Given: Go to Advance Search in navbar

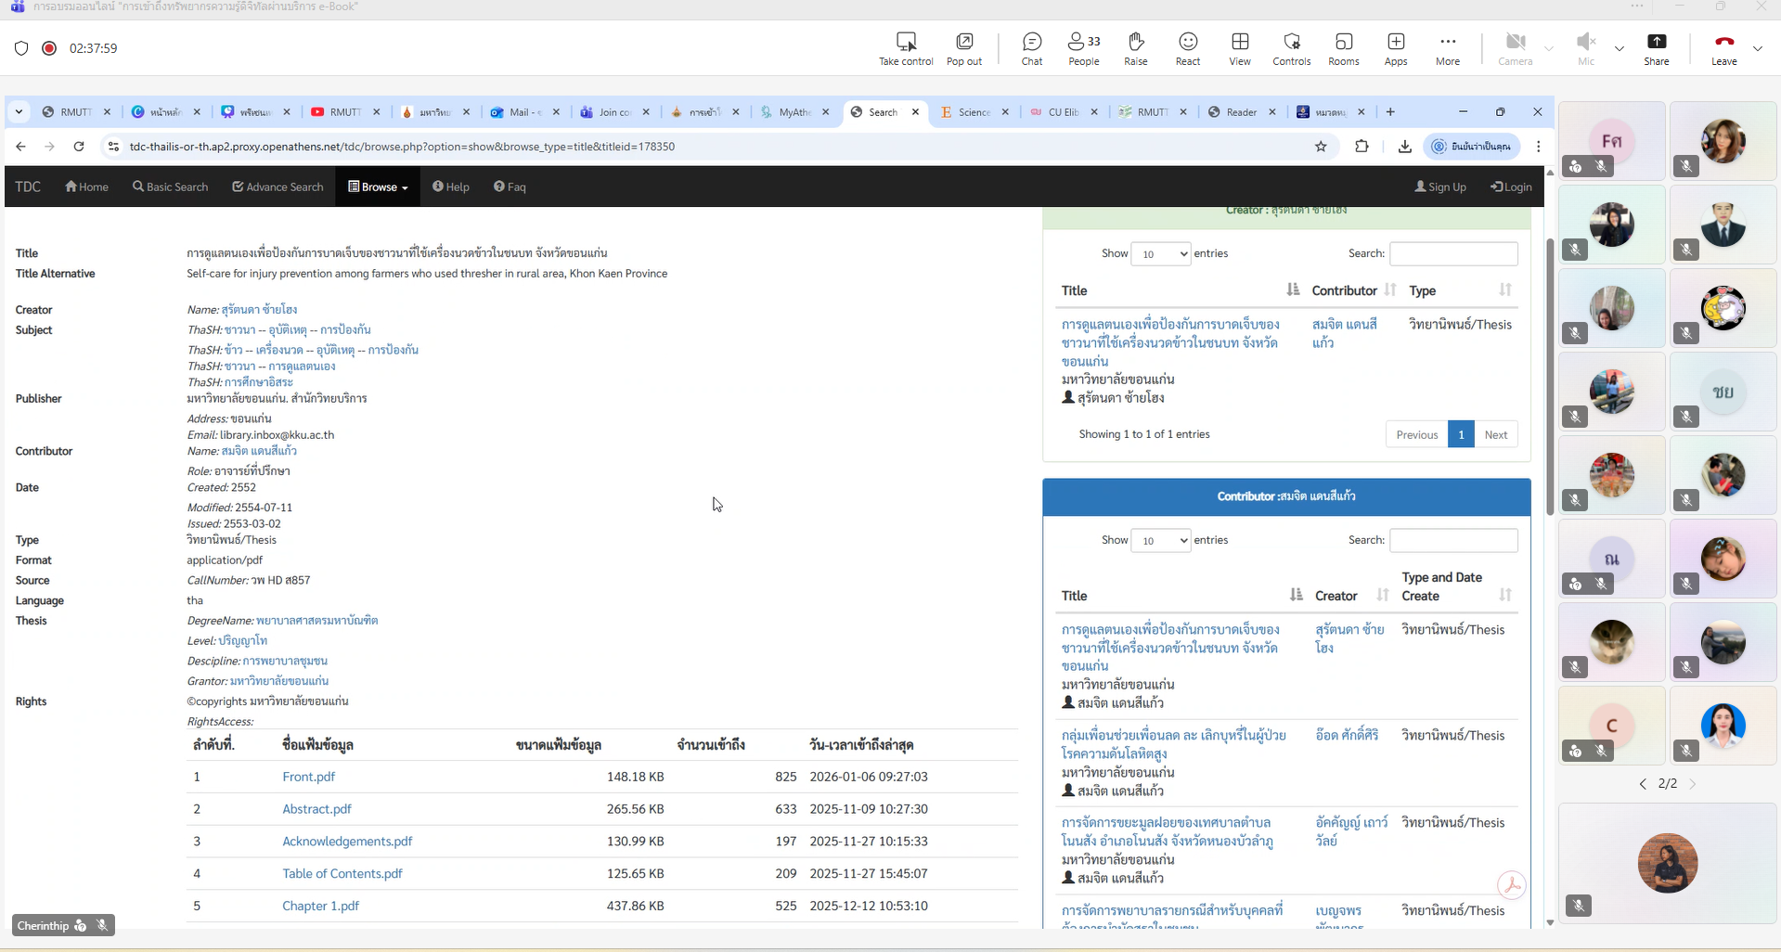Looking at the screenshot, I should [x=277, y=187].
